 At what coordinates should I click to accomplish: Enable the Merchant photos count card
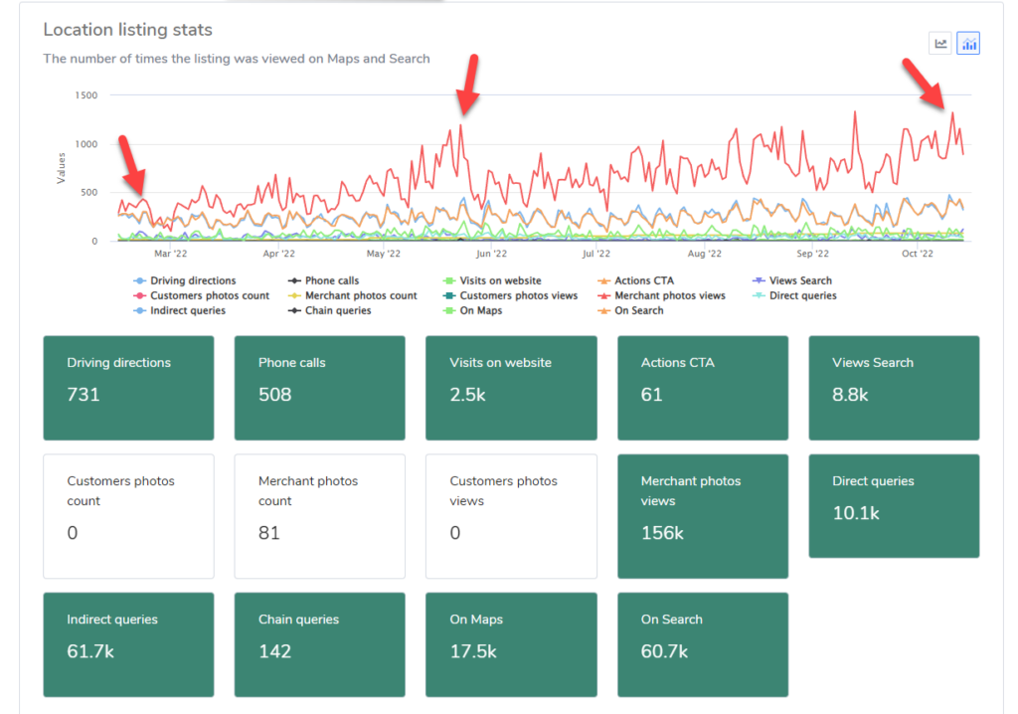(319, 515)
